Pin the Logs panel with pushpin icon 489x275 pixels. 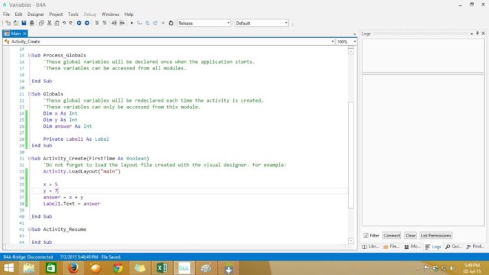pos(477,34)
